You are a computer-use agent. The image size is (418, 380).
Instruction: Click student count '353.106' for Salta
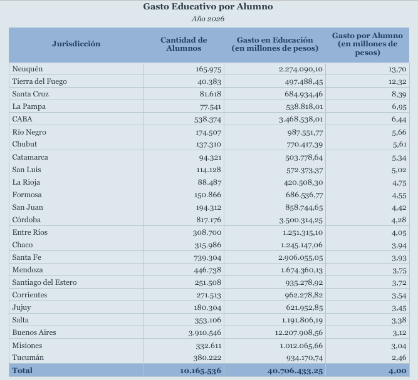coord(208,321)
